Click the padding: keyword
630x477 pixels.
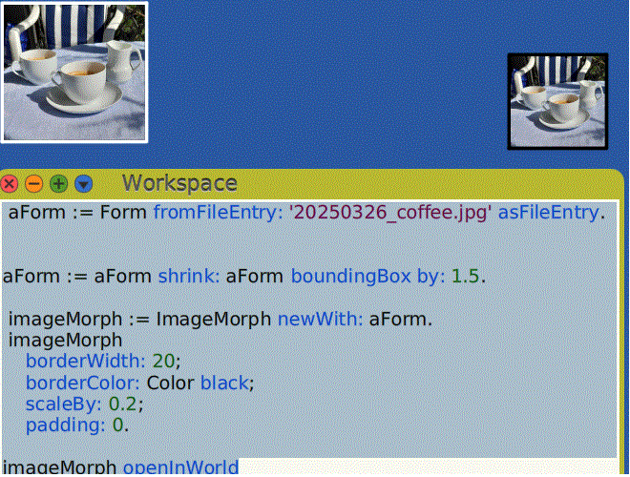66,425
